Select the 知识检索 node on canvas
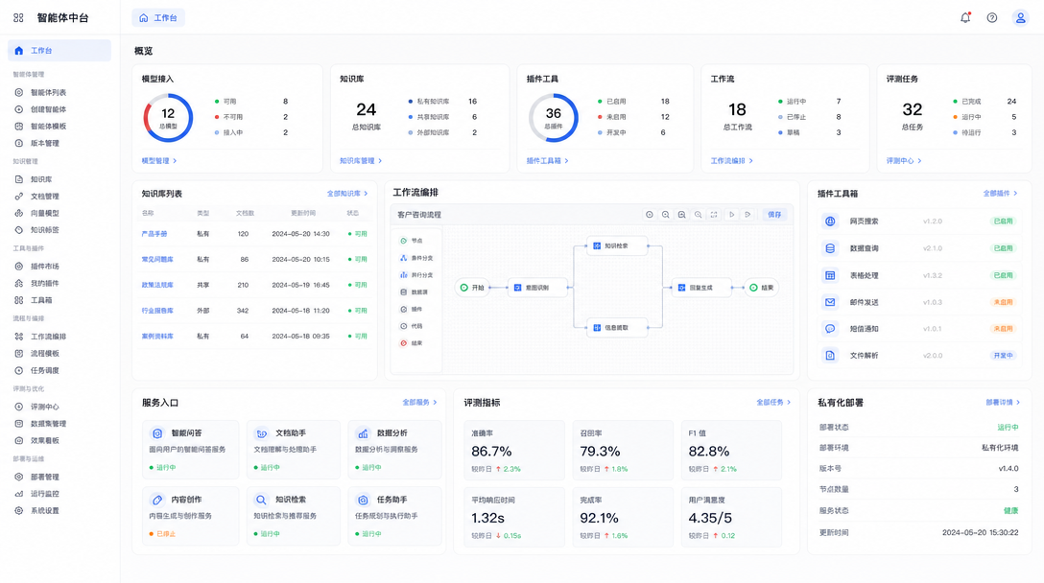The image size is (1044, 583). (x=617, y=246)
